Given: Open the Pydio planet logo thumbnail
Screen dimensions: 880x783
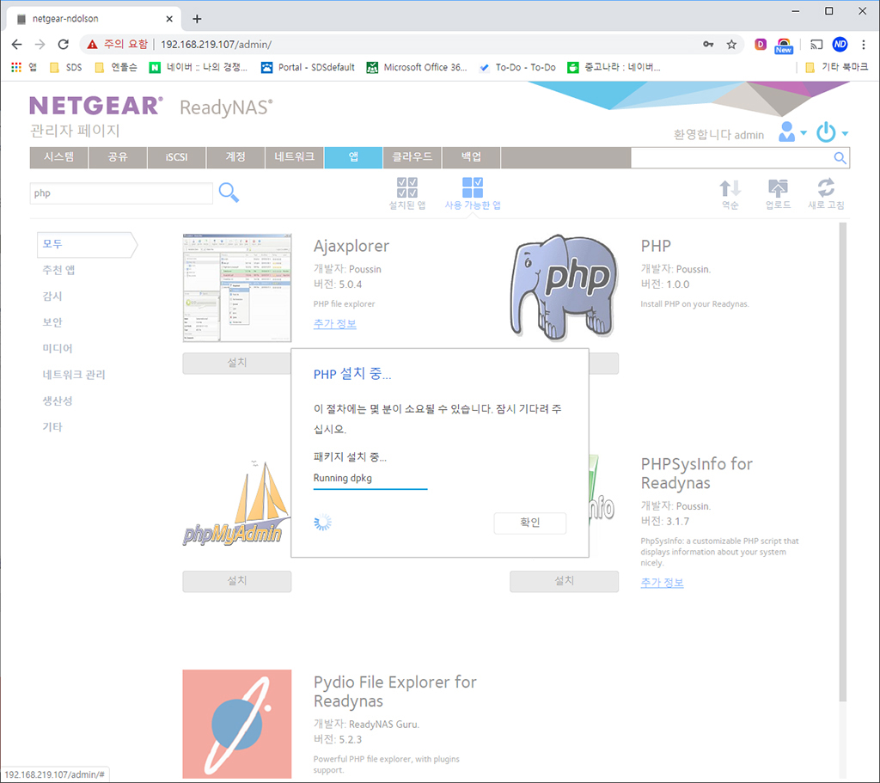Looking at the screenshot, I should click(237, 724).
